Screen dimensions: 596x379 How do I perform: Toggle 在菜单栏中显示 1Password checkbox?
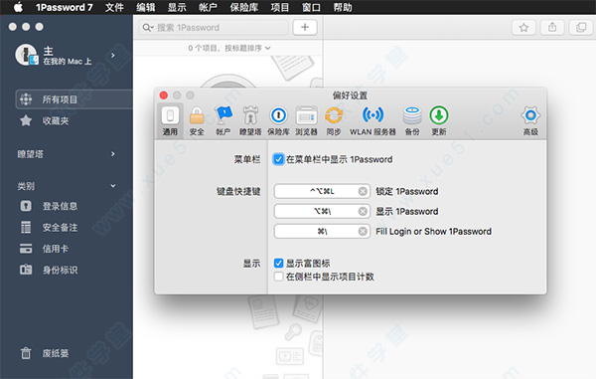[278, 159]
